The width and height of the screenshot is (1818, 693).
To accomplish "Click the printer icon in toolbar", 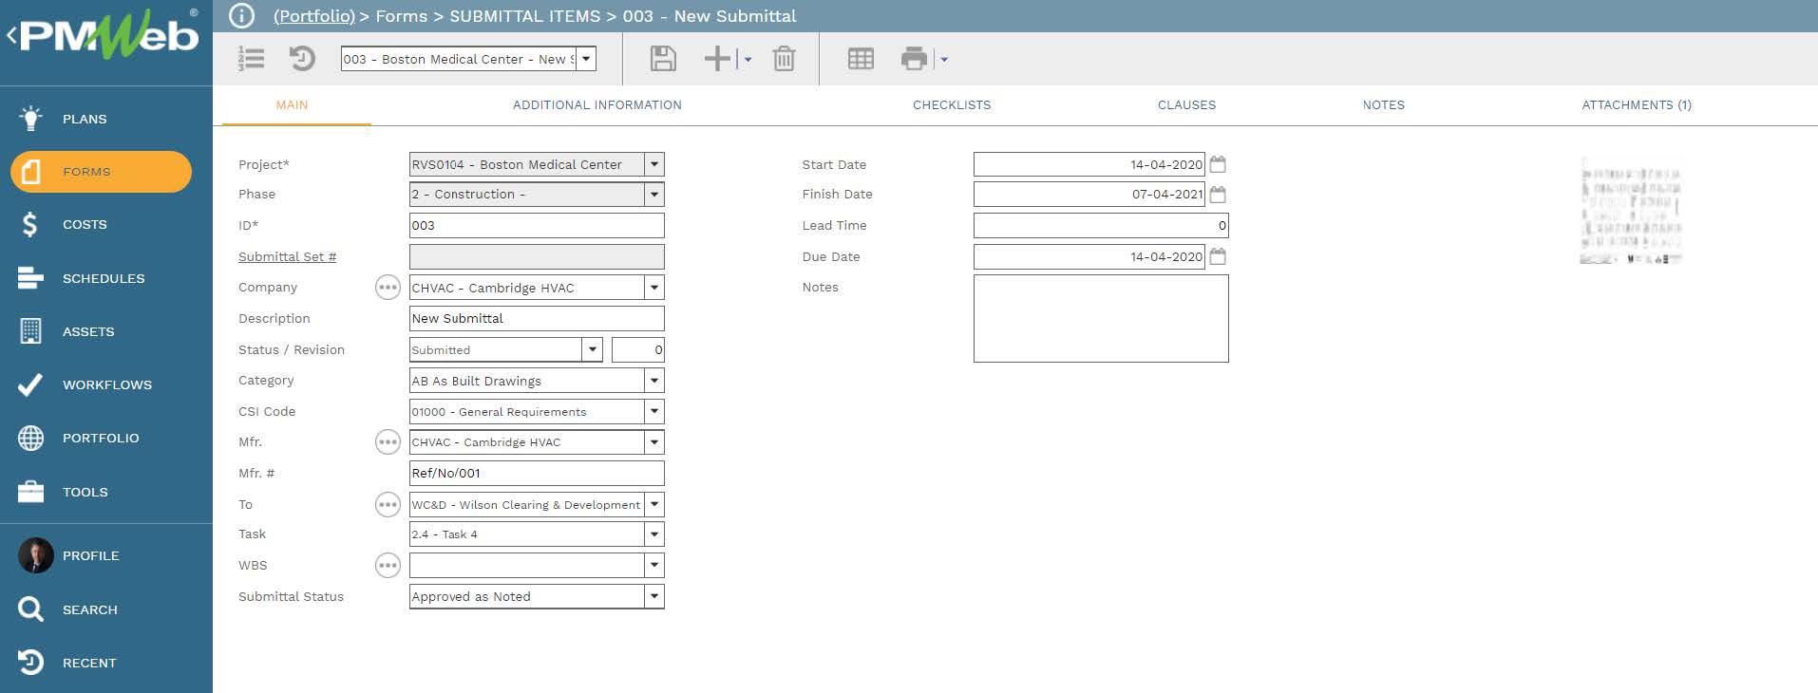I will tap(913, 59).
